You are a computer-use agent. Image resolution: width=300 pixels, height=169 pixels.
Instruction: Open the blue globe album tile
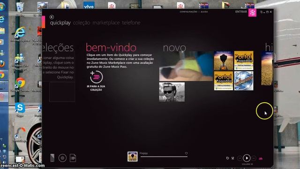pos(244,81)
